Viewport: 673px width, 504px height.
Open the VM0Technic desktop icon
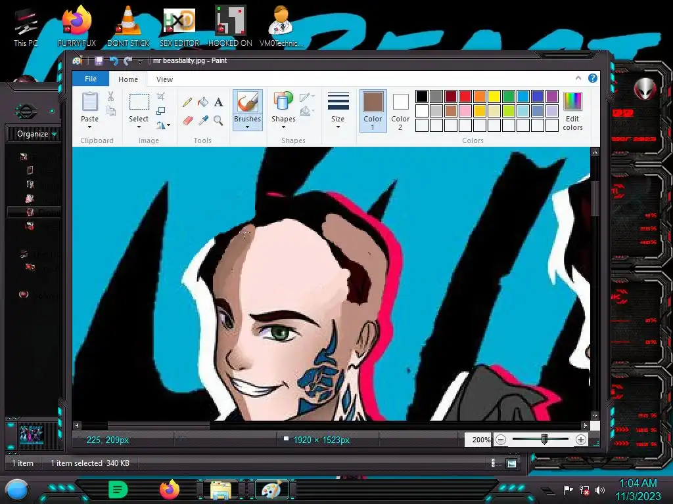pyautogui.click(x=281, y=26)
